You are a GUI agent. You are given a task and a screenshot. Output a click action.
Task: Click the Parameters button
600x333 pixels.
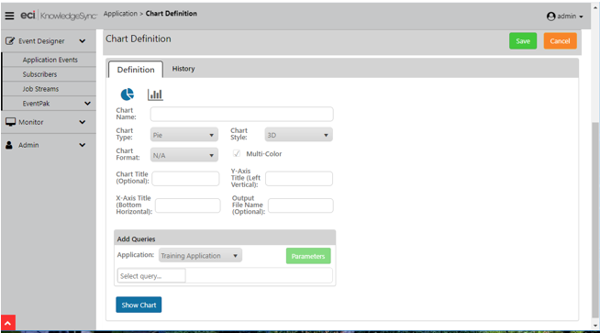click(308, 256)
